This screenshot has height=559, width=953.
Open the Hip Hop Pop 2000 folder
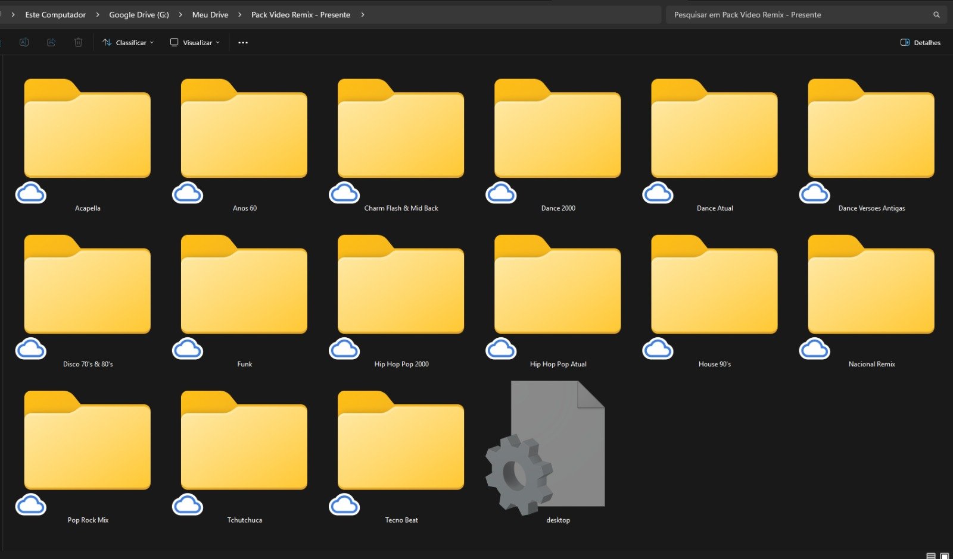(400, 290)
